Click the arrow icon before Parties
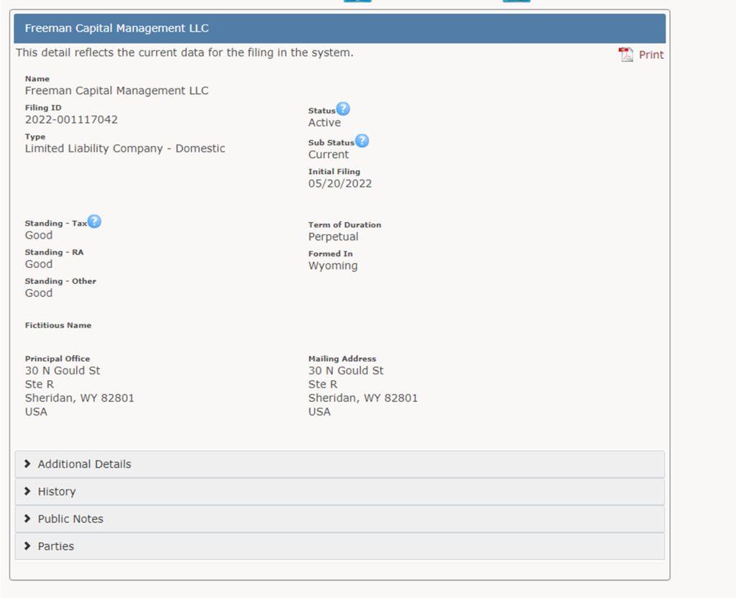 coord(27,546)
